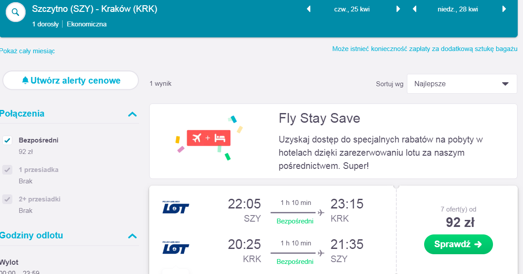Open the Sortuj wg Najlepsze dropdown
Viewport: 523px width, 274px height.
[x=462, y=84]
